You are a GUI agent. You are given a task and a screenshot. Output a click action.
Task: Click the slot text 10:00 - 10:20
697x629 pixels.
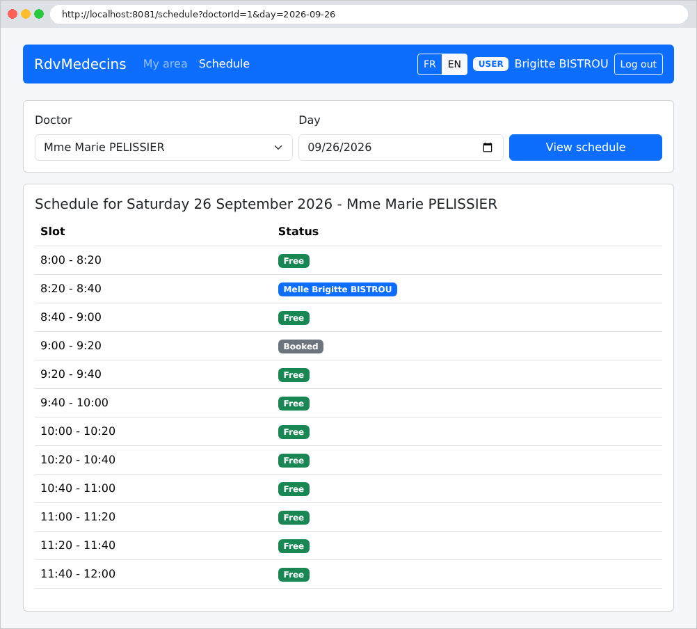(78, 431)
